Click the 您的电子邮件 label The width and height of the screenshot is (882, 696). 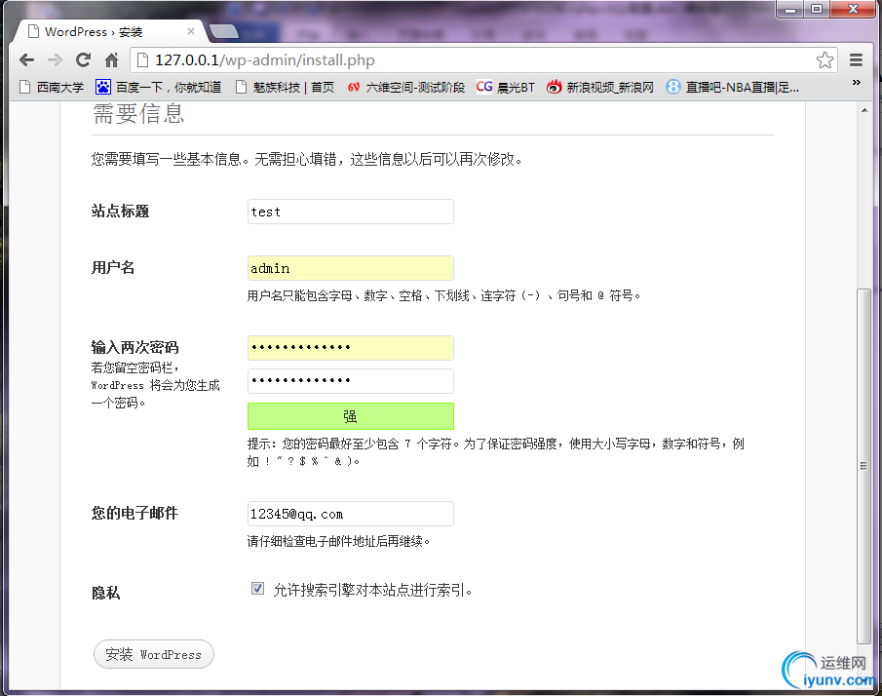click(x=135, y=513)
